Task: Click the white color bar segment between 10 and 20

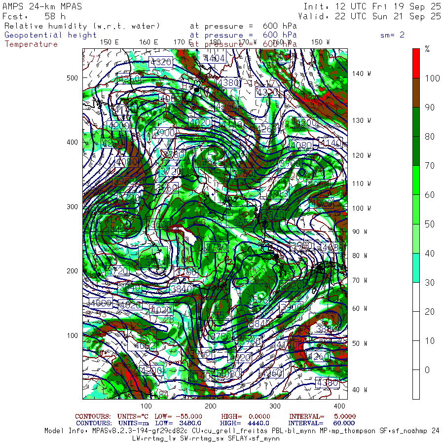Action: pos(416,326)
